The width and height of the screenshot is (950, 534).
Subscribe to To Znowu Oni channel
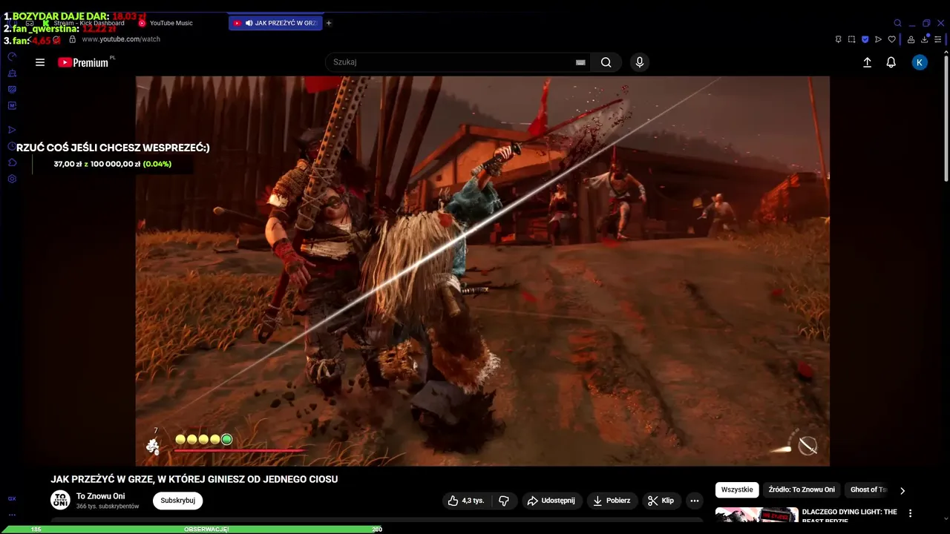point(177,501)
